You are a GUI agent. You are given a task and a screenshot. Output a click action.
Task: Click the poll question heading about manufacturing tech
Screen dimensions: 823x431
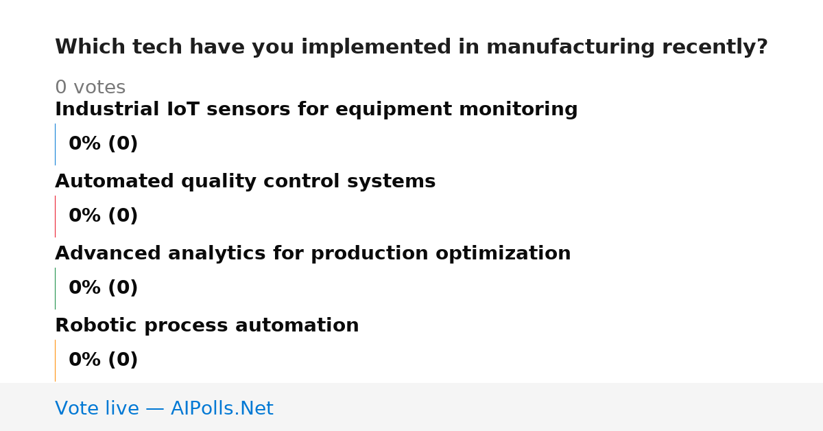pyautogui.click(x=411, y=47)
